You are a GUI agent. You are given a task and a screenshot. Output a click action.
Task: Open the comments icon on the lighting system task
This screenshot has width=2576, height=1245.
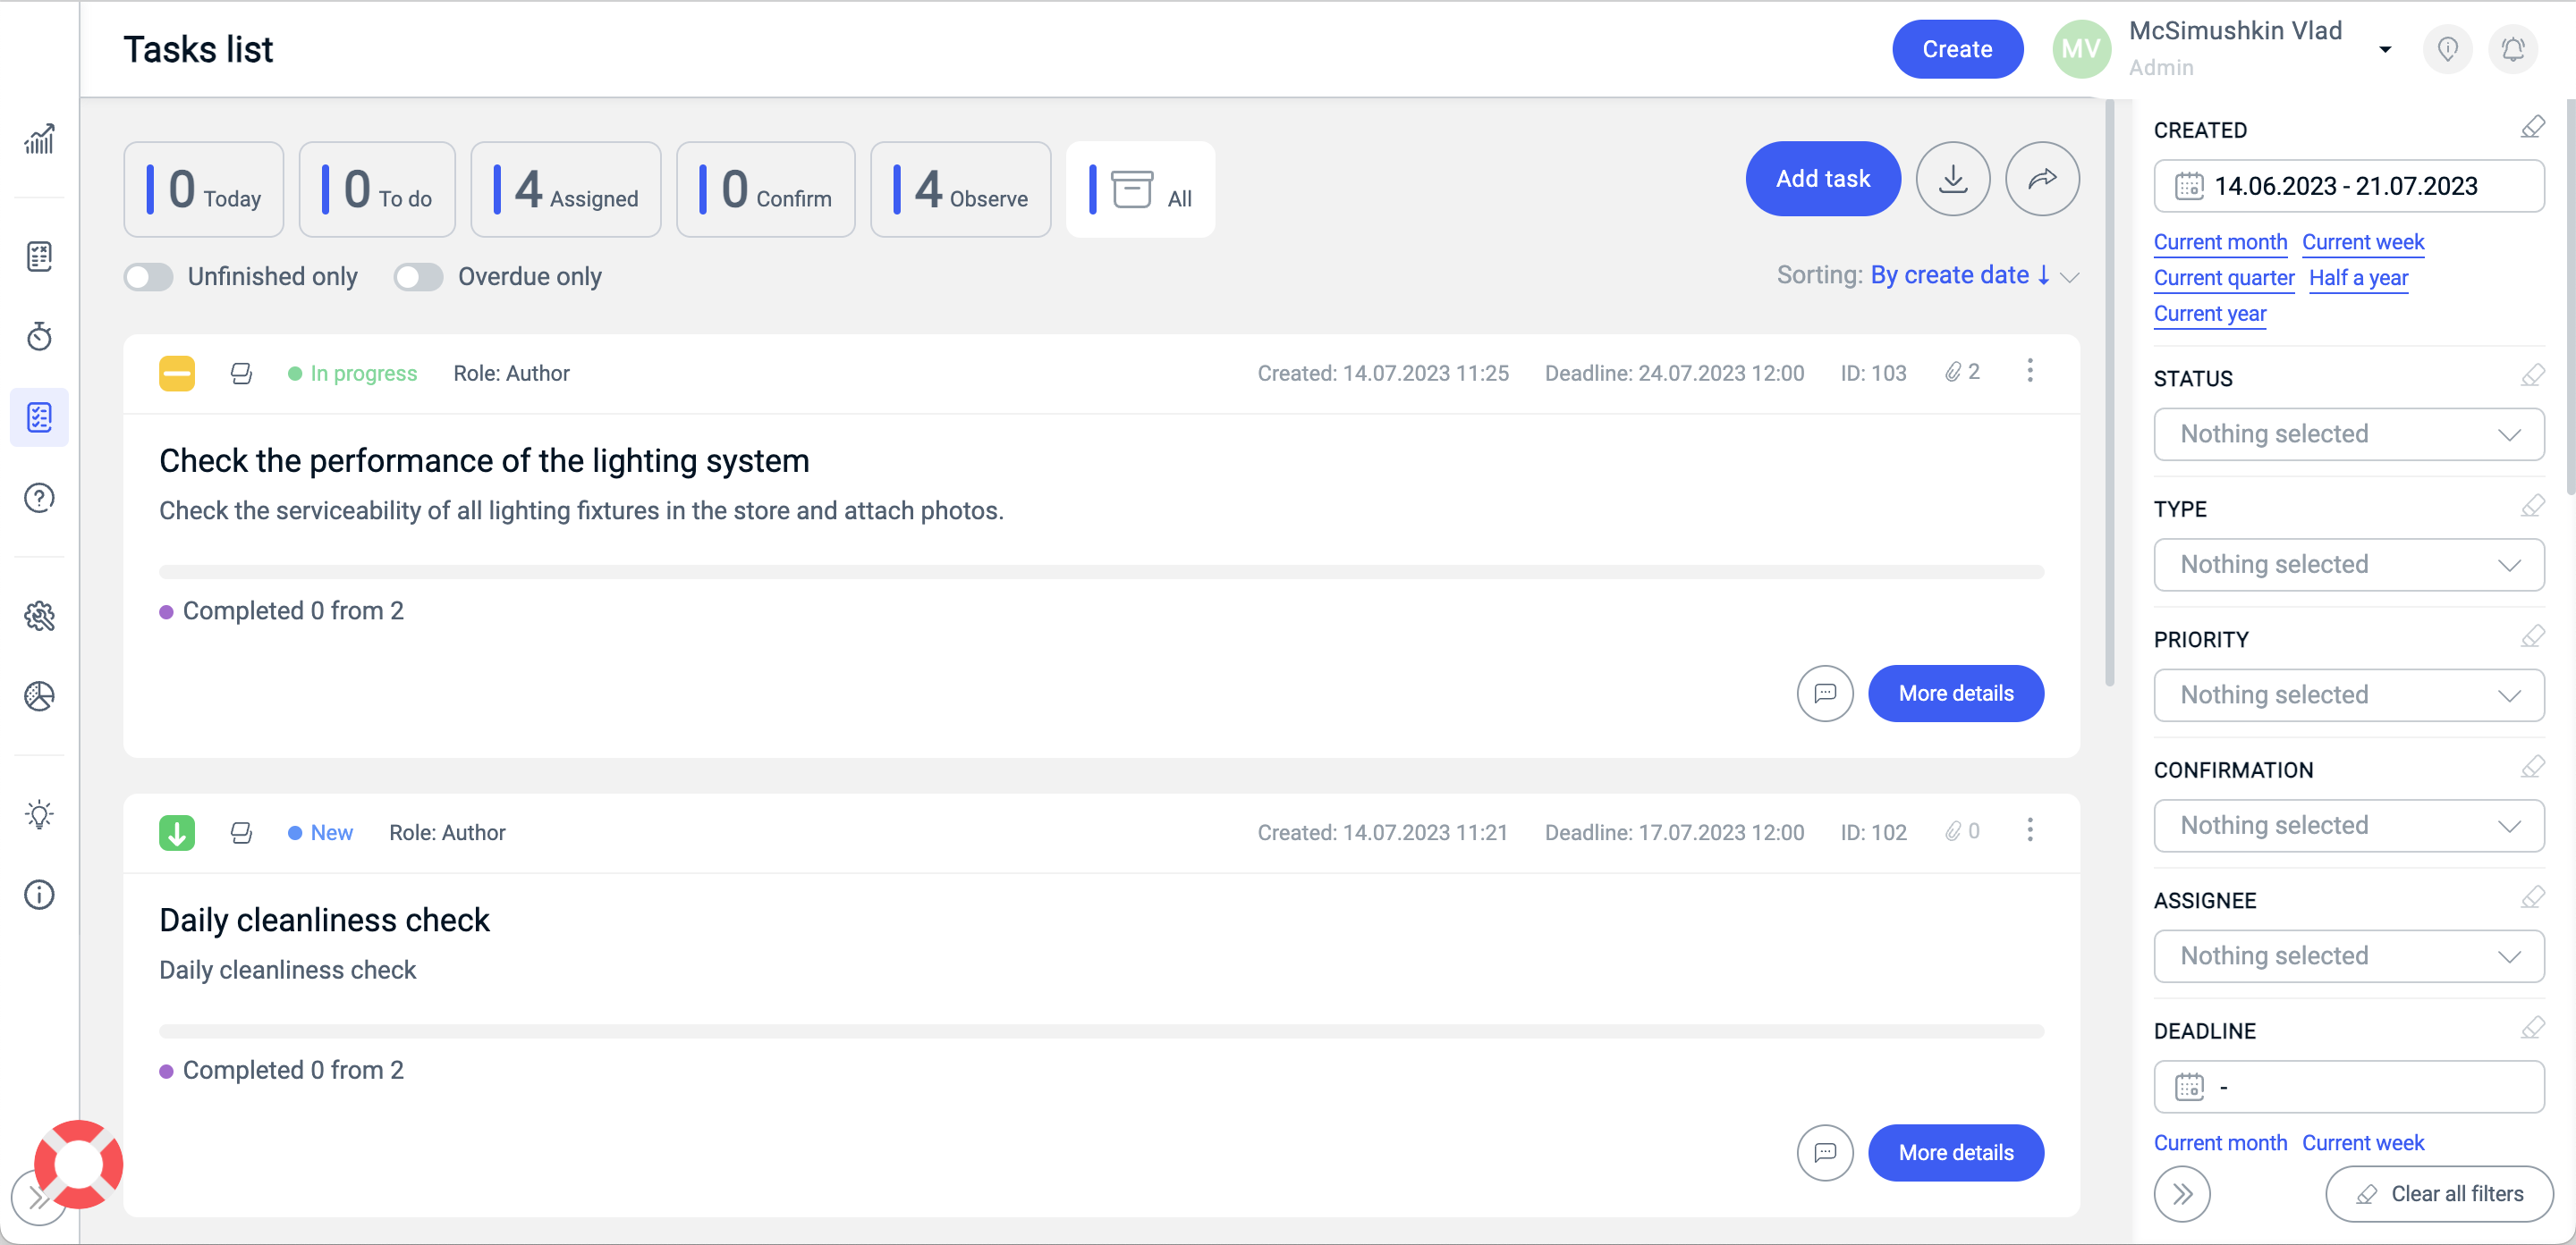coord(1824,694)
